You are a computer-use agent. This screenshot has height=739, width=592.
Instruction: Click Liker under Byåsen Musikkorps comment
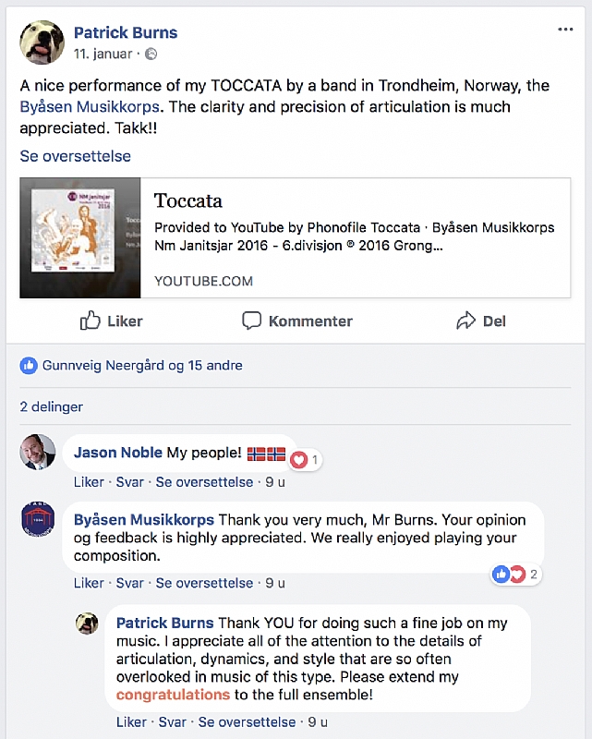89,583
